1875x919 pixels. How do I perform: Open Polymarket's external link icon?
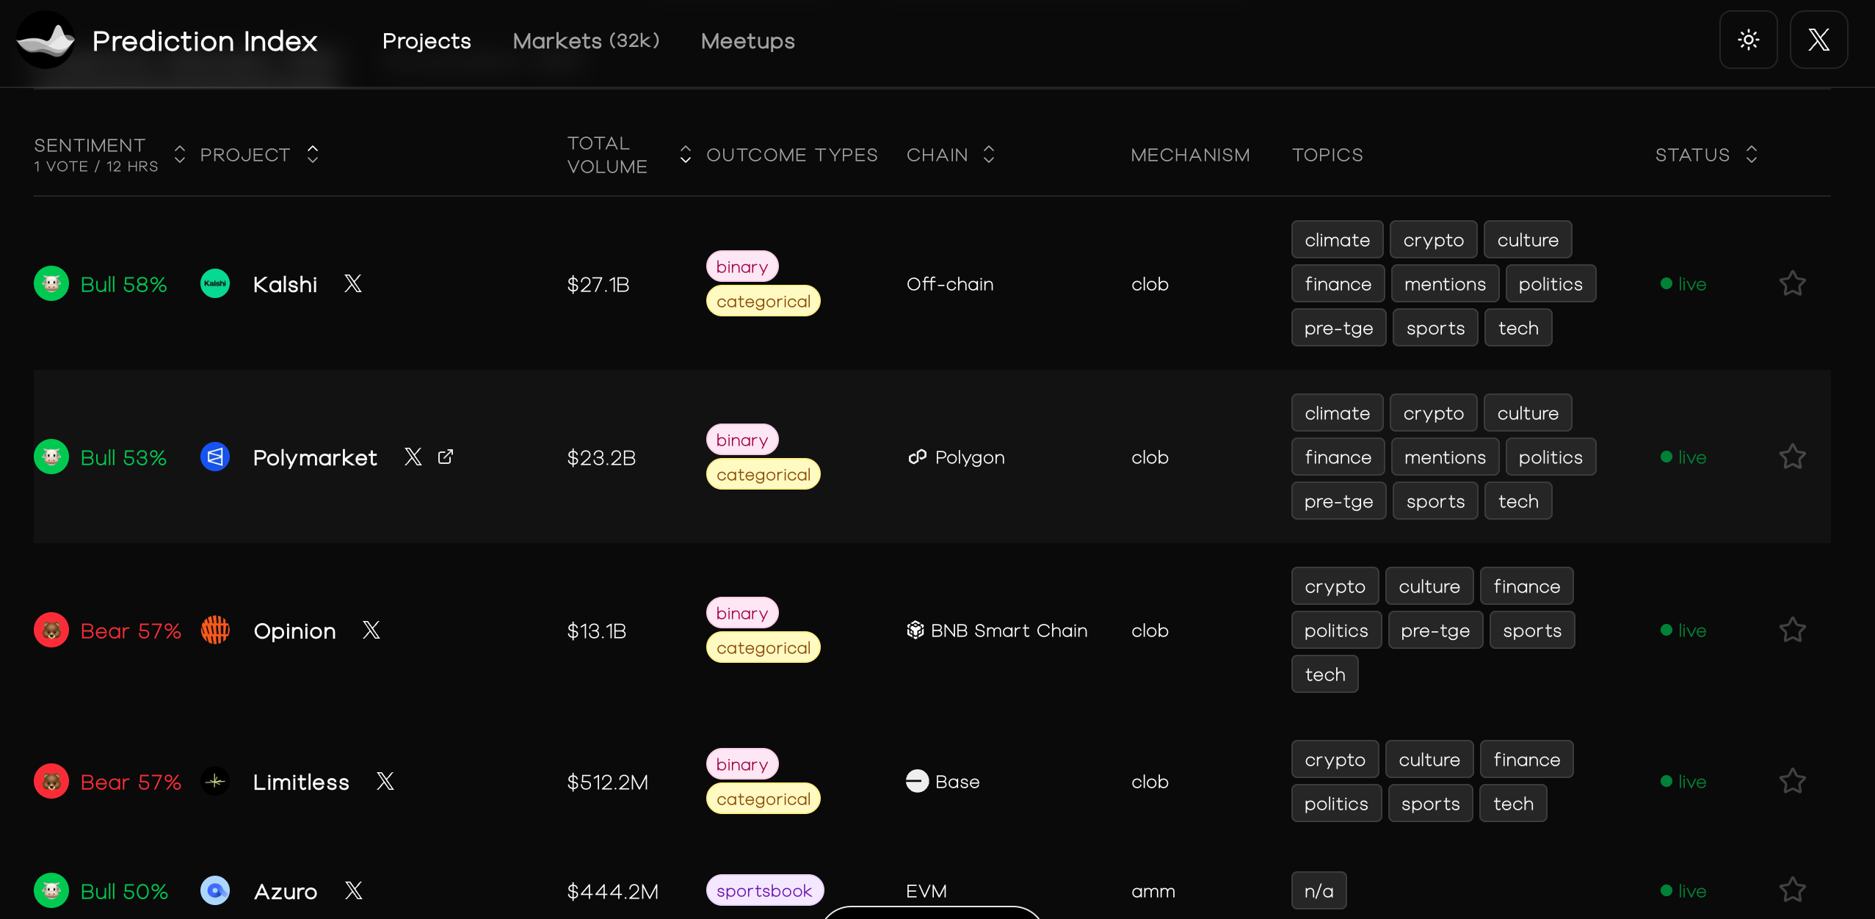(446, 457)
